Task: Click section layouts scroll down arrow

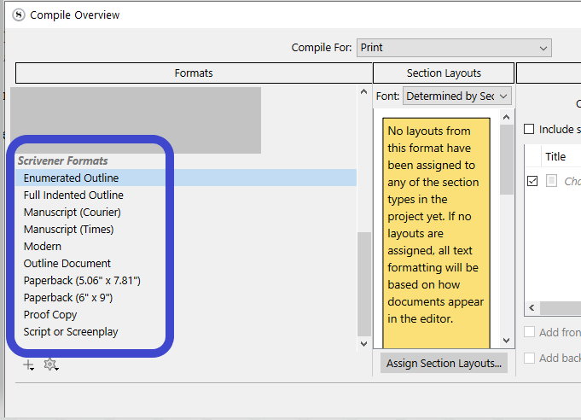Action: click(507, 340)
